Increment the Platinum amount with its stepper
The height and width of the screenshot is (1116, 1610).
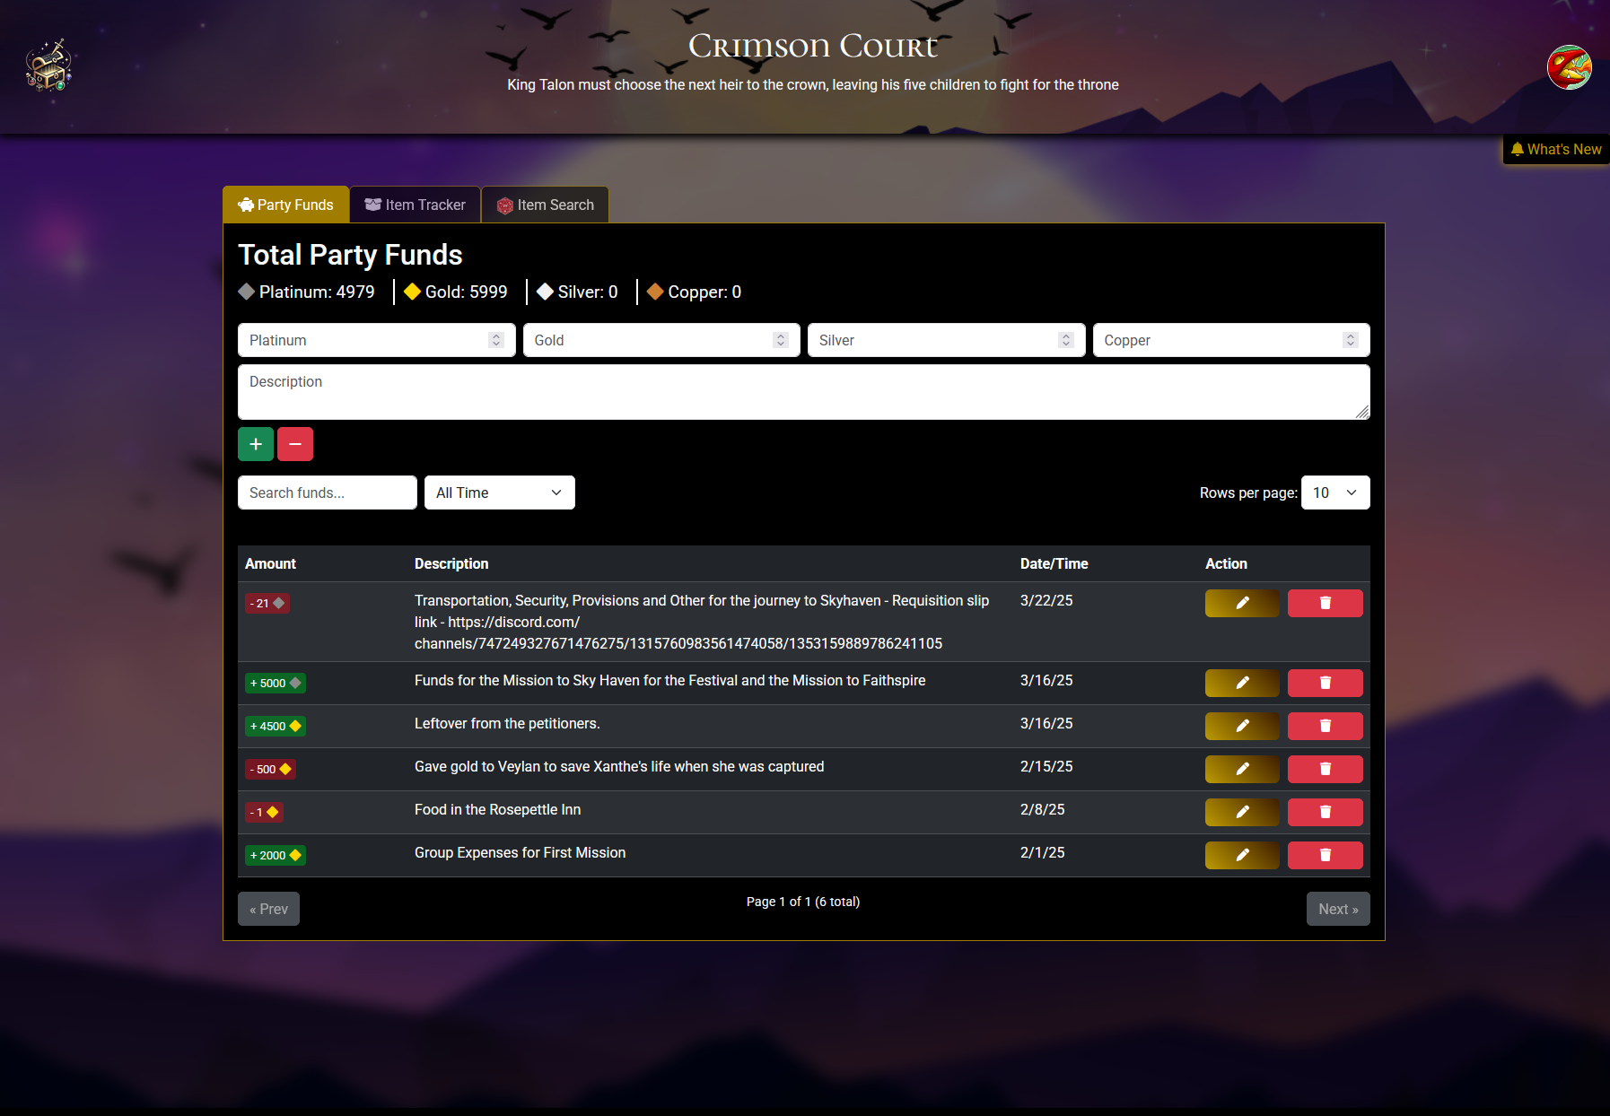[496, 336]
